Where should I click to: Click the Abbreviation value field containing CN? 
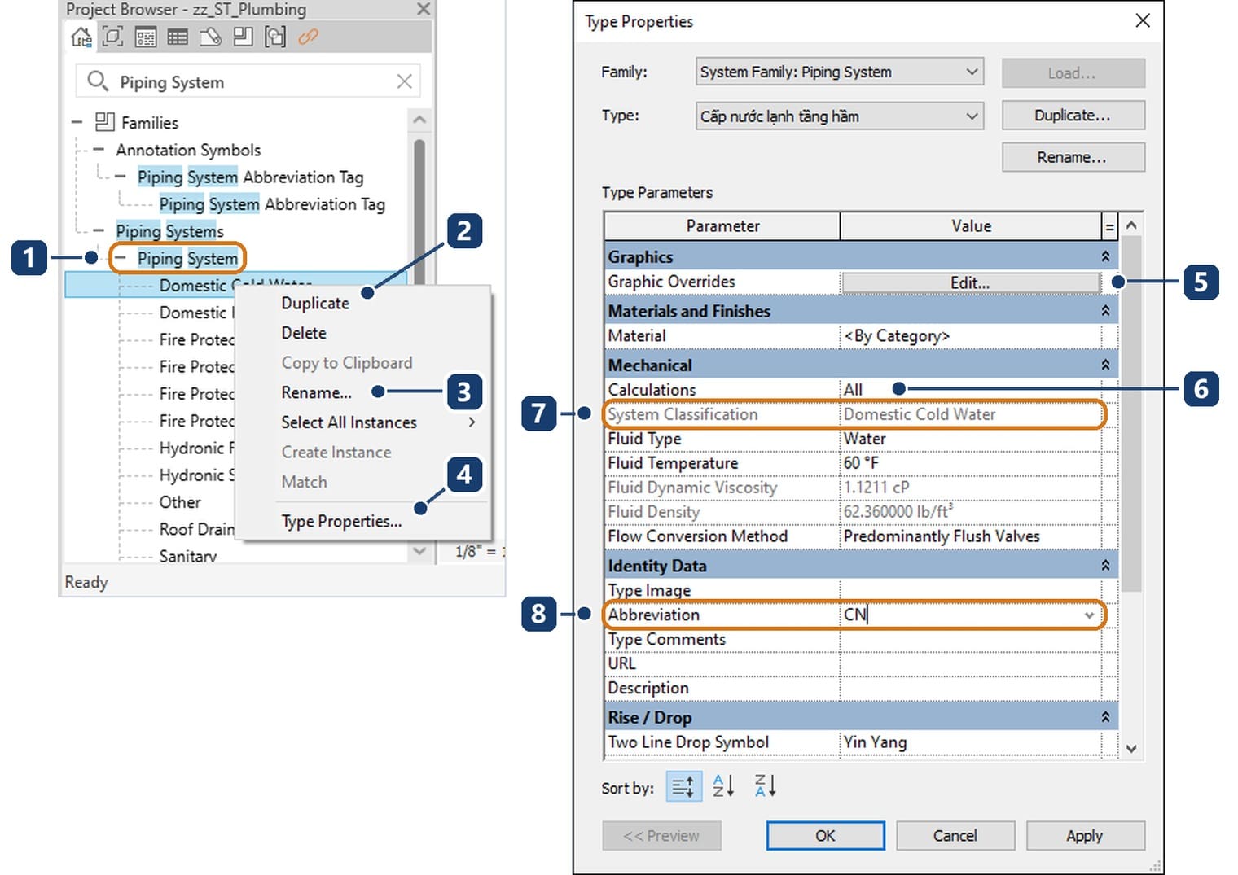pos(969,615)
